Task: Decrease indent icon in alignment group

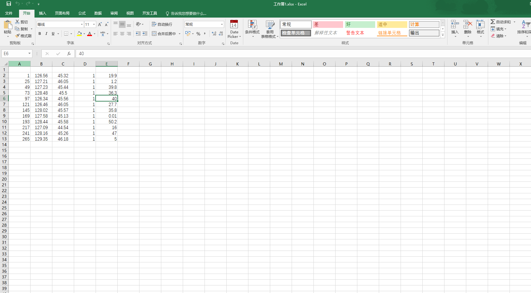Action: coord(138,34)
